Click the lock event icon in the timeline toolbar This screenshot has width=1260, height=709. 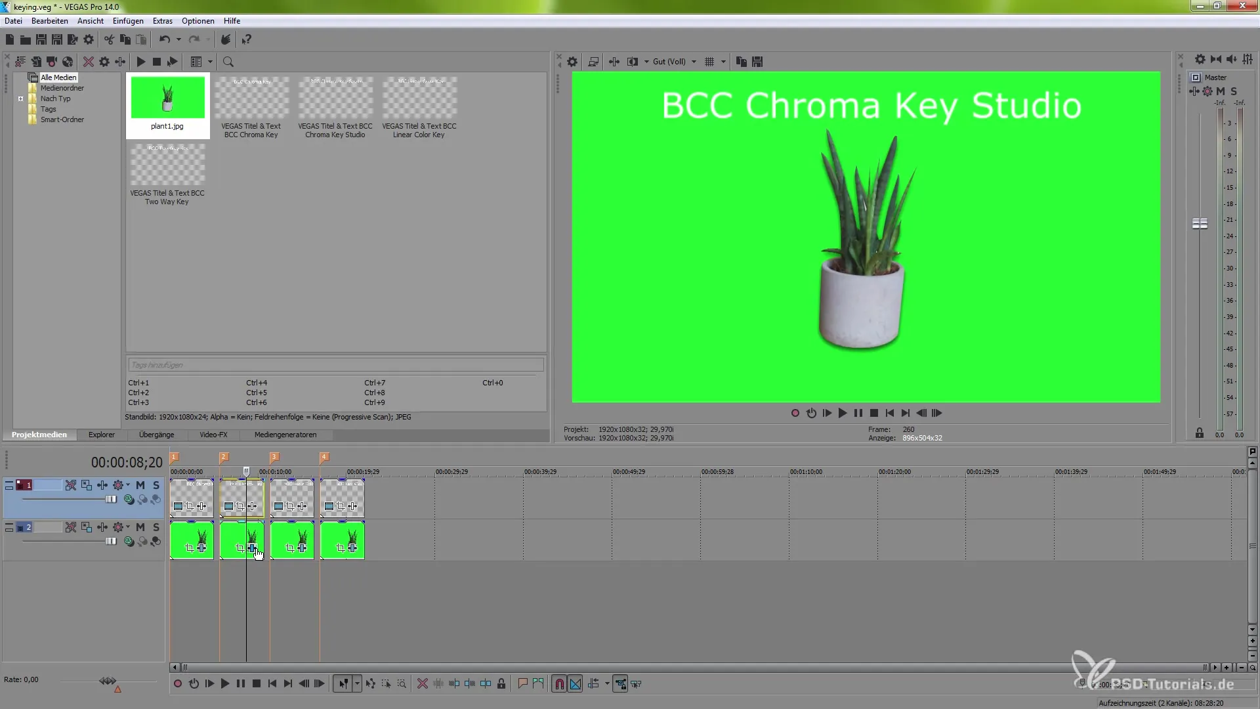tap(501, 684)
